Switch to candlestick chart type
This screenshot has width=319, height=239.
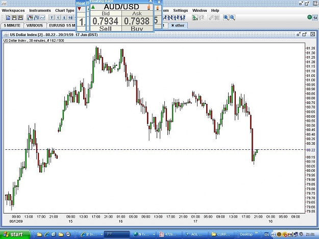click(30, 18)
